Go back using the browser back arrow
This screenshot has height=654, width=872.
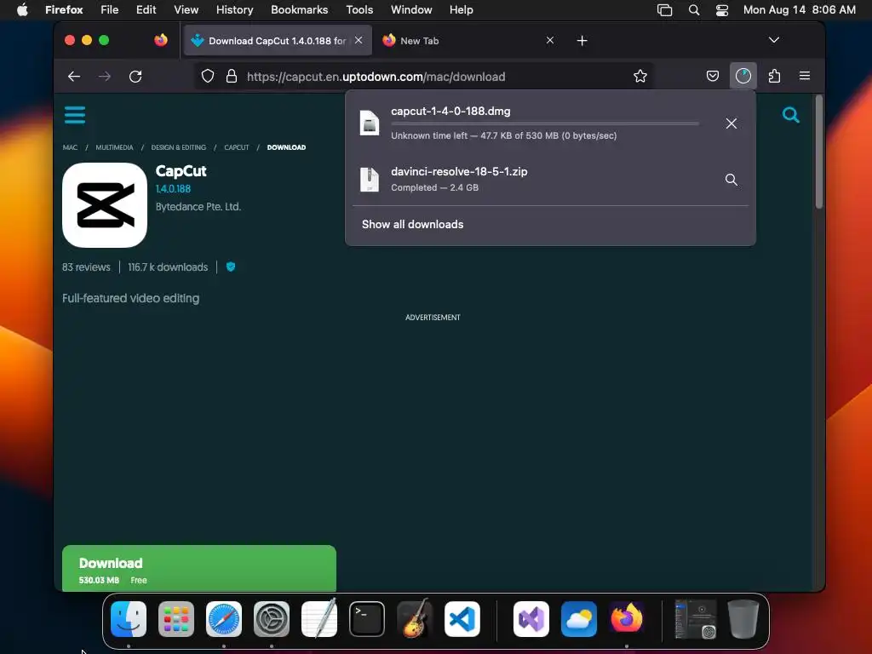coord(74,76)
